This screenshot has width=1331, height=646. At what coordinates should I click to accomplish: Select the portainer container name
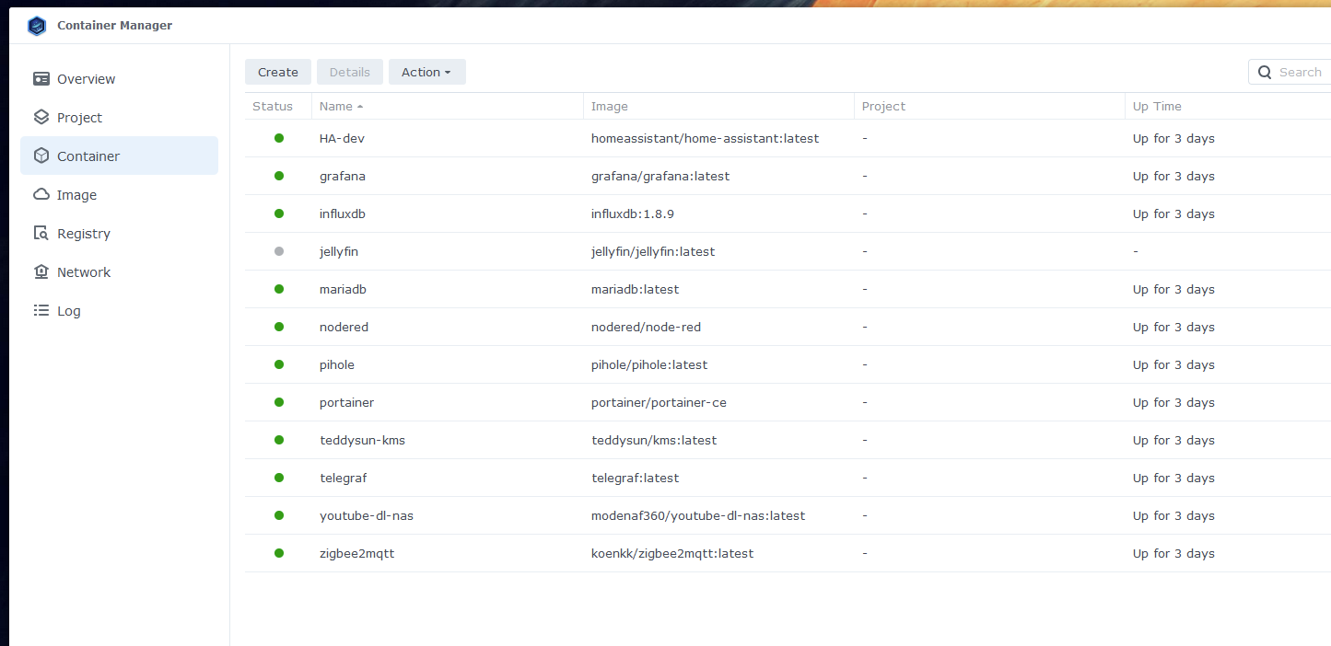346,402
